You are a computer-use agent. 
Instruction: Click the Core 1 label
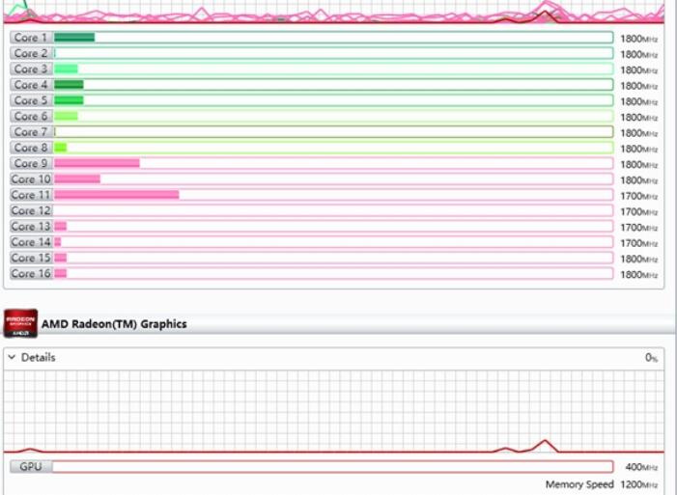[x=31, y=38]
